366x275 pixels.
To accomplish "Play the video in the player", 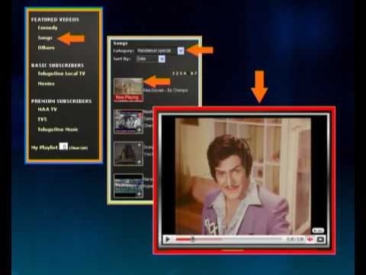I will pos(168,239).
